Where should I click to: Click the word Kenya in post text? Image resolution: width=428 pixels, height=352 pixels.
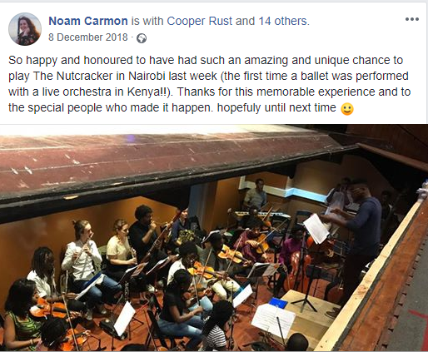click(x=142, y=92)
